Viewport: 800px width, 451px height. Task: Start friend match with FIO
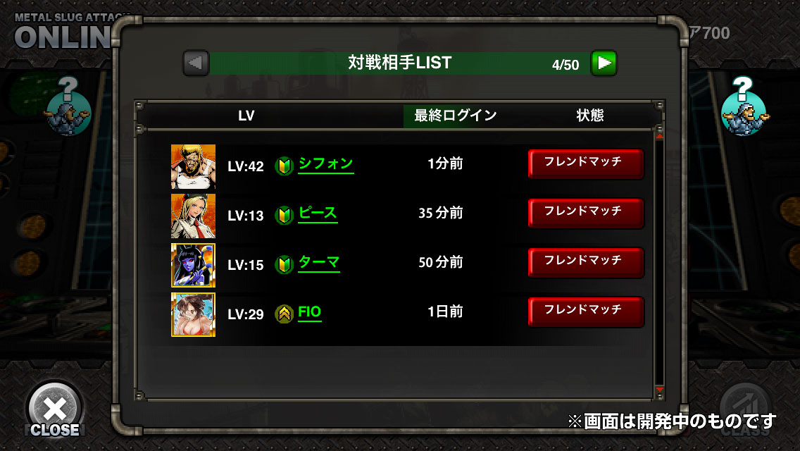click(x=586, y=312)
